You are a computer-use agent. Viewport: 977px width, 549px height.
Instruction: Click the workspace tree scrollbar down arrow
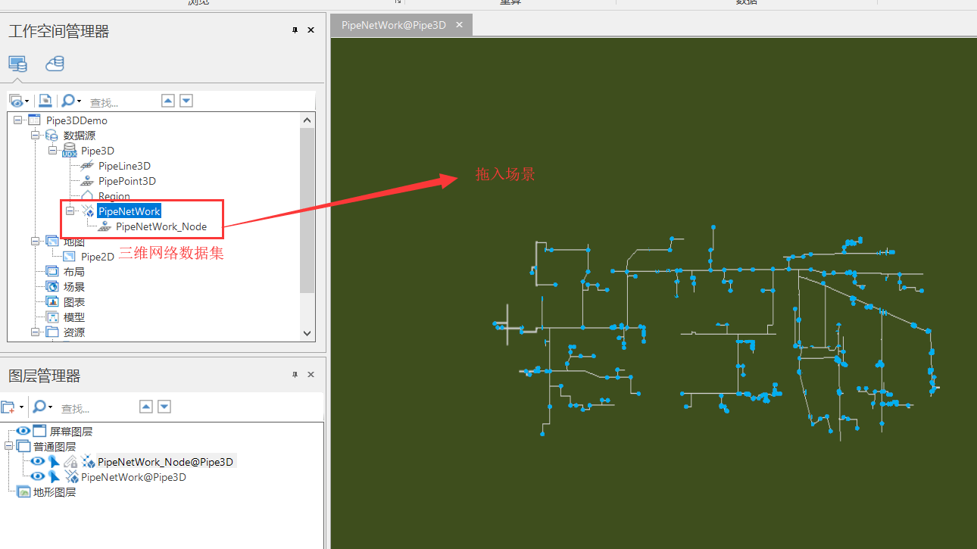coord(307,333)
